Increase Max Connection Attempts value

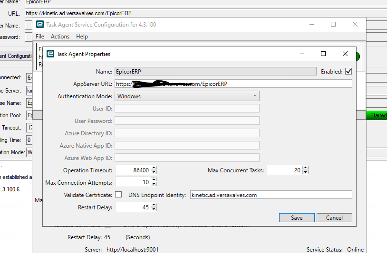tap(154, 180)
